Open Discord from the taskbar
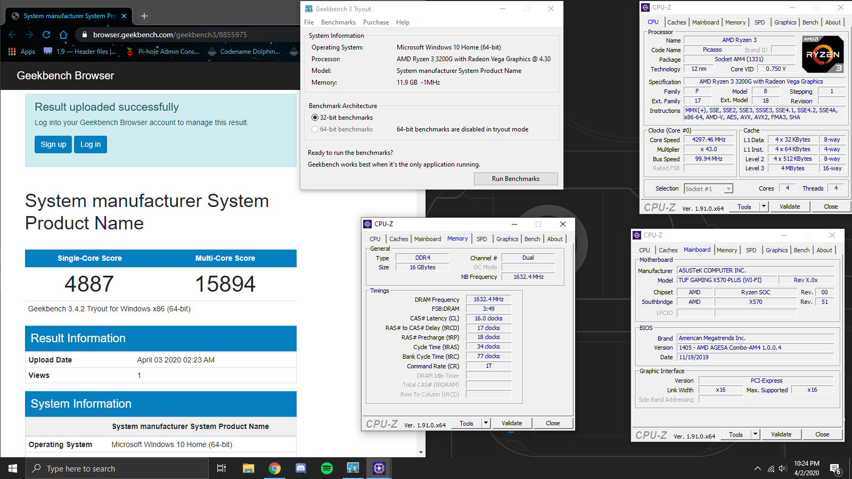The height and width of the screenshot is (479, 852). pos(301,468)
